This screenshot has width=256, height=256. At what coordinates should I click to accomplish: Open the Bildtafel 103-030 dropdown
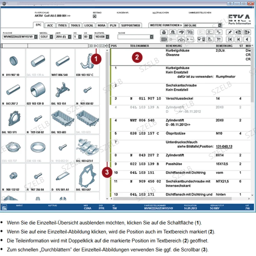pyautogui.click(x=107, y=37)
